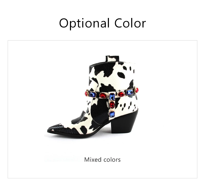Screen dimensions: 205x194
Task: Click the pointed black toe of the boot
Action: coord(56,128)
